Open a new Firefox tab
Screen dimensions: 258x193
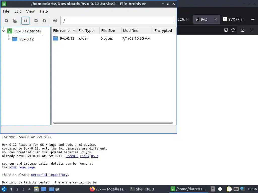[x=253, y=20]
